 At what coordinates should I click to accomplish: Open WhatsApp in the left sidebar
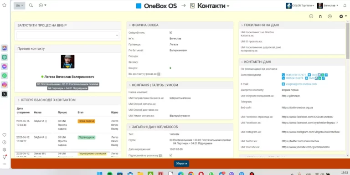(x=5, y=76)
